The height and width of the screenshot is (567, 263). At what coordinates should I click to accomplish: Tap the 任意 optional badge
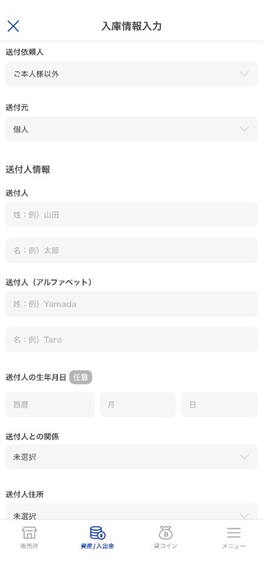coord(81,378)
